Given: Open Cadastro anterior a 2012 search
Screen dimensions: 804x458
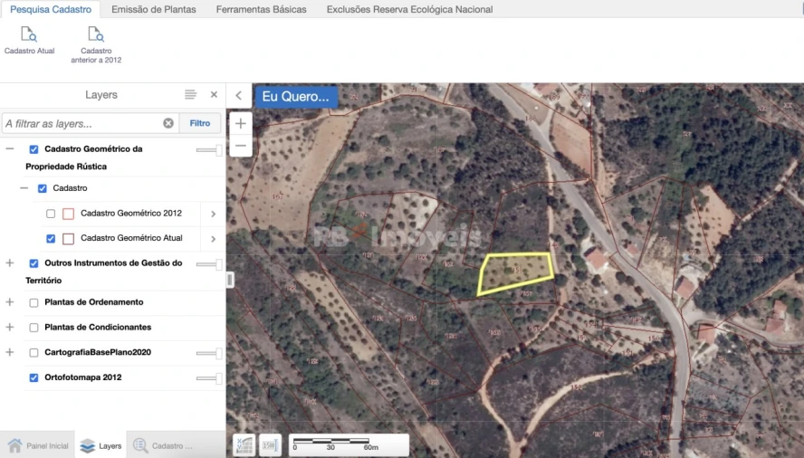Looking at the screenshot, I should 96,44.
